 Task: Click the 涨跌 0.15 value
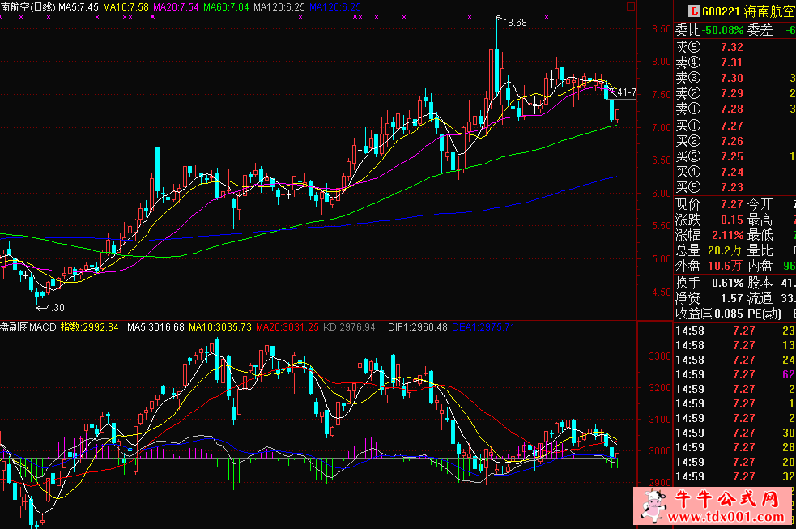(732, 220)
